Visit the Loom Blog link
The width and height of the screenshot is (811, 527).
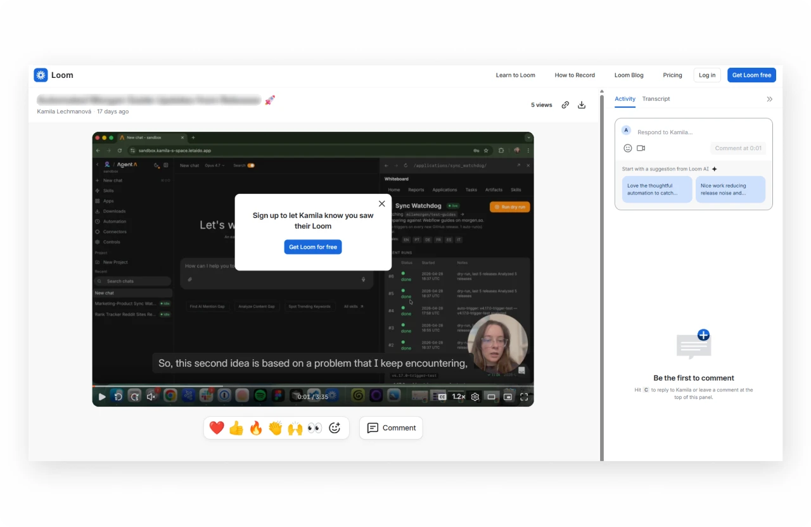coord(629,75)
